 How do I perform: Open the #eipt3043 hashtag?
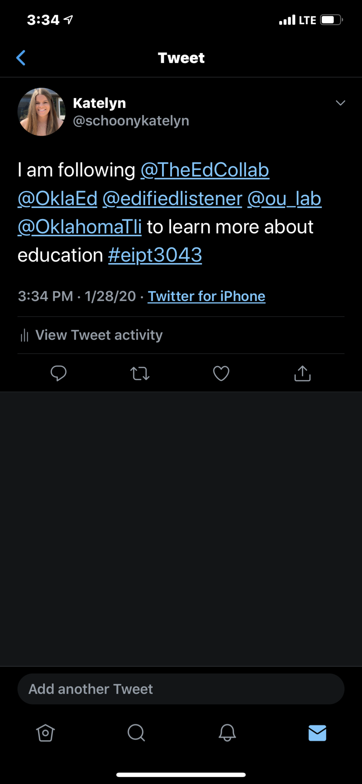coord(155,255)
